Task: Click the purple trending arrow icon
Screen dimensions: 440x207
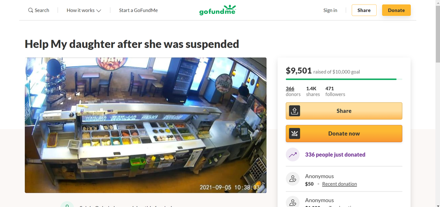Action: point(293,155)
